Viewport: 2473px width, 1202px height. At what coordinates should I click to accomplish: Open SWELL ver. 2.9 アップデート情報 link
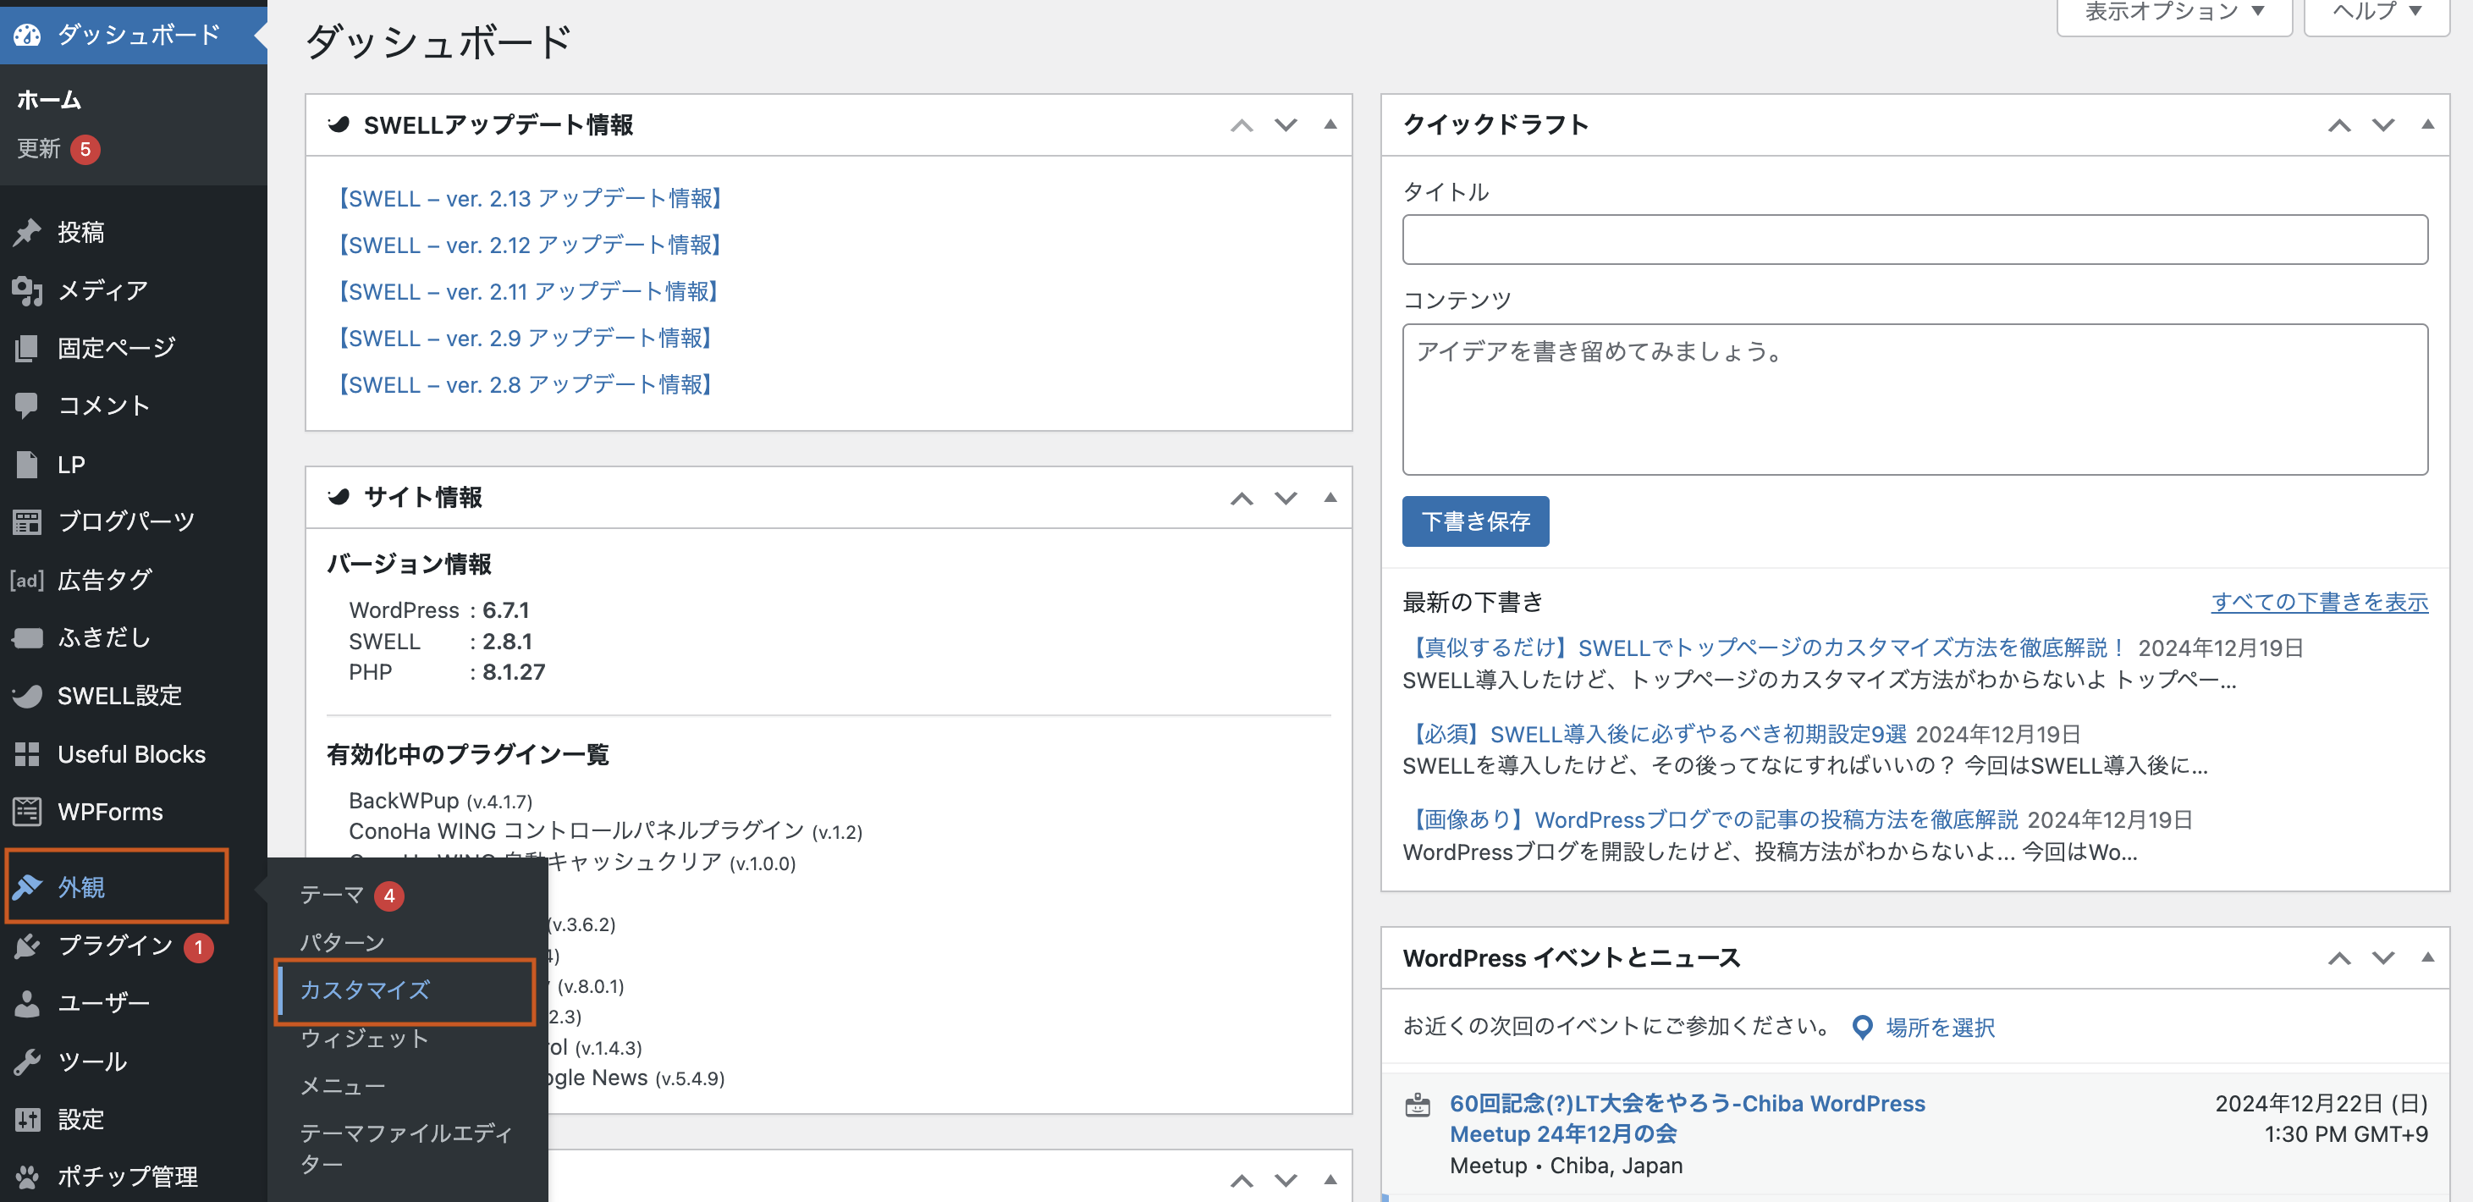click(522, 338)
